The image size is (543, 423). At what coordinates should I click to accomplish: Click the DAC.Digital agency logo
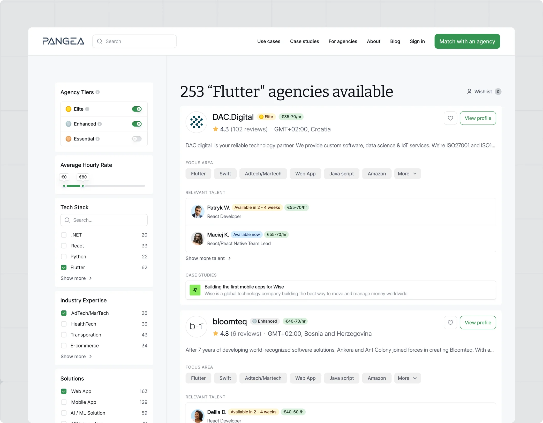[x=196, y=122]
